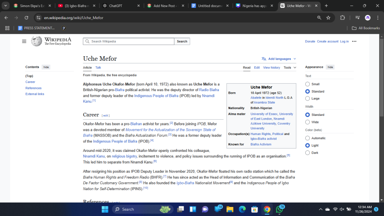
Task: Select Wide width option
Action: [x=307, y=122]
